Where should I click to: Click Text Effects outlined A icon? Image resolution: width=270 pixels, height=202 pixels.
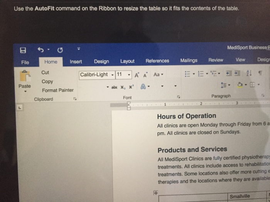click(x=143, y=87)
